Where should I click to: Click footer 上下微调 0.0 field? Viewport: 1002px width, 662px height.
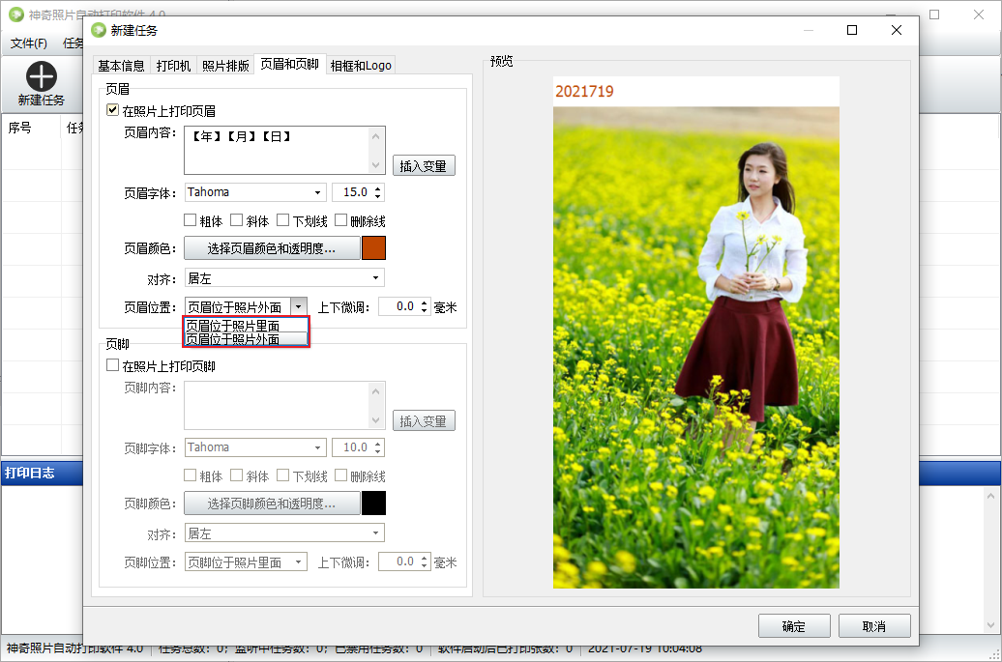click(x=398, y=561)
